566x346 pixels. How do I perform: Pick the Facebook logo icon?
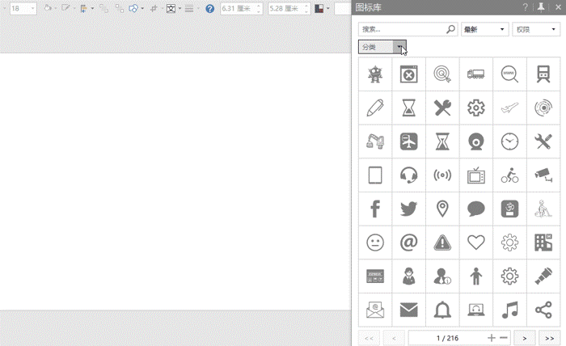[x=375, y=209]
